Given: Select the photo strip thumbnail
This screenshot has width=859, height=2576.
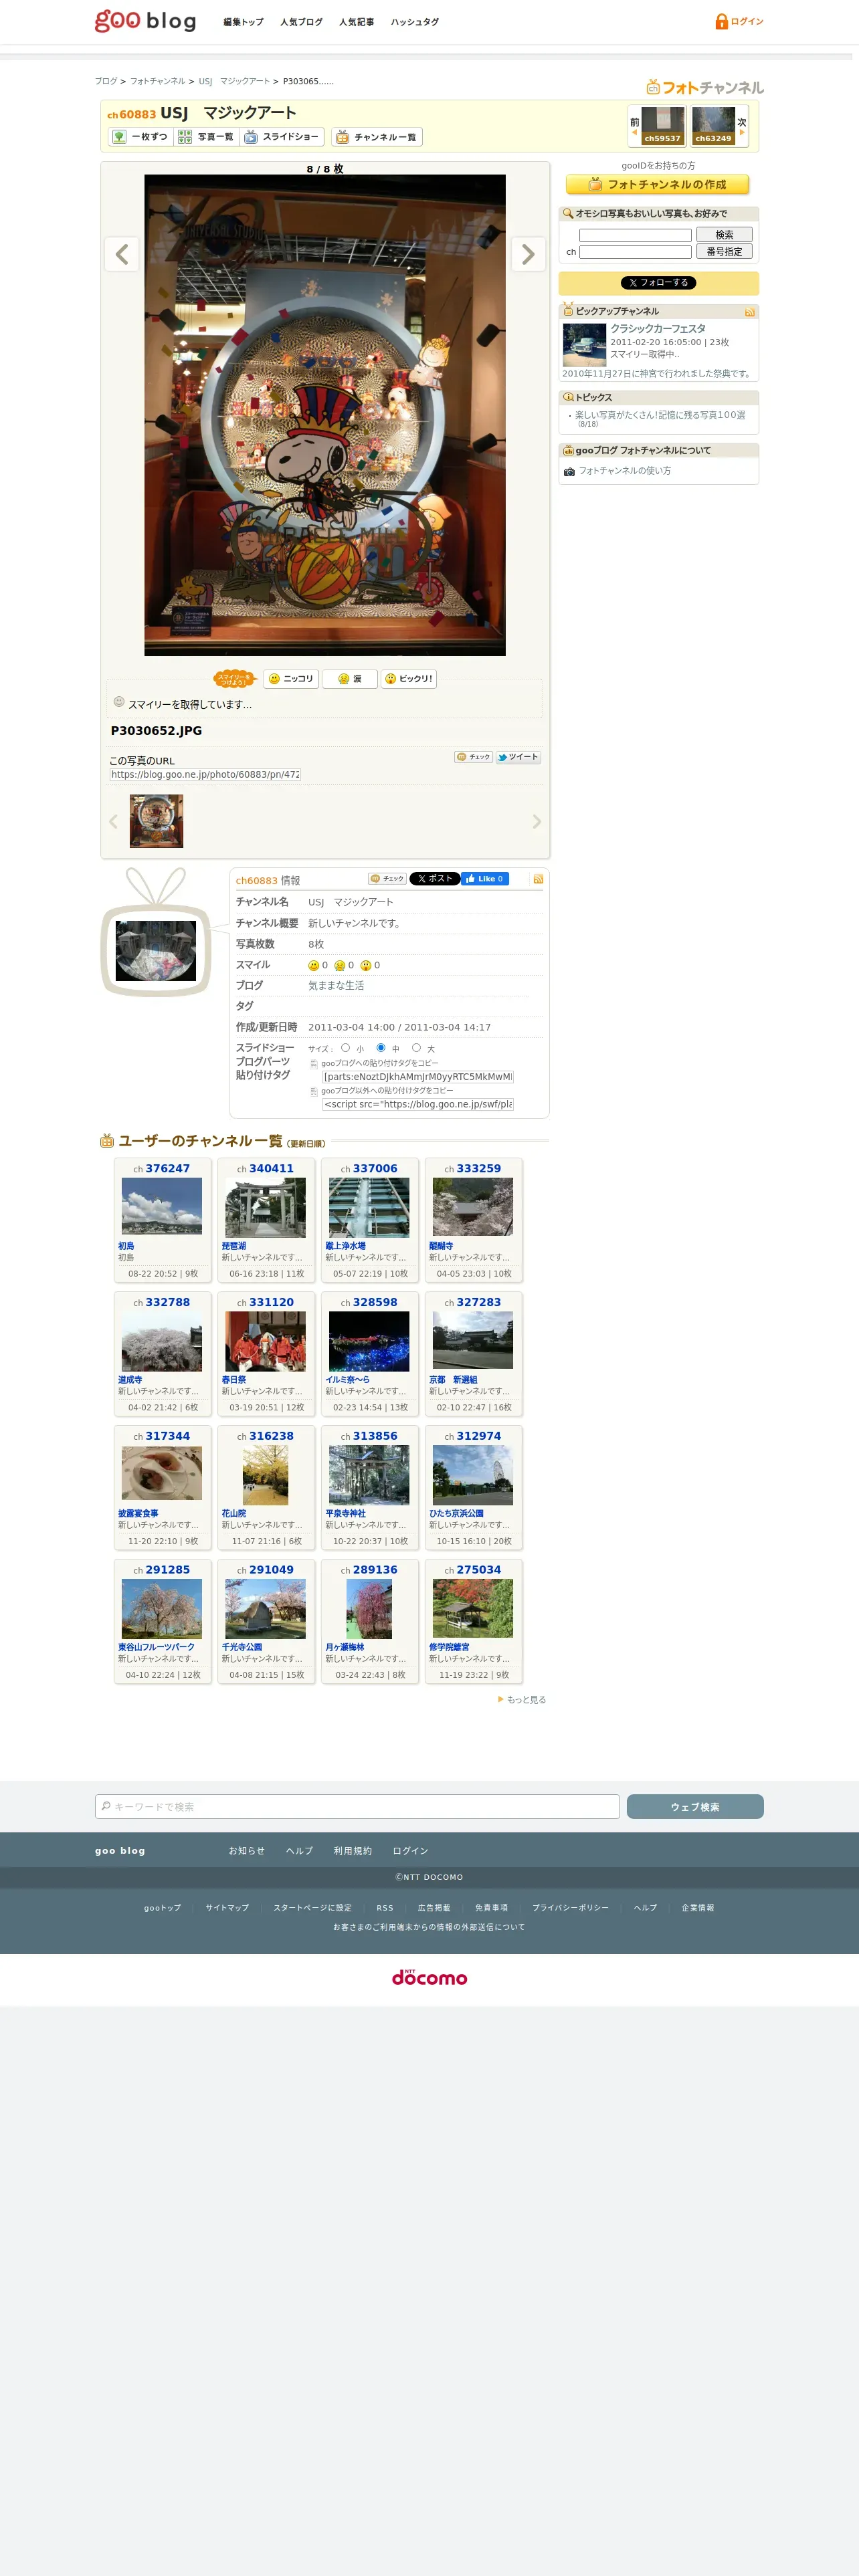Looking at the screenshot, I should [x=156, y=821].
